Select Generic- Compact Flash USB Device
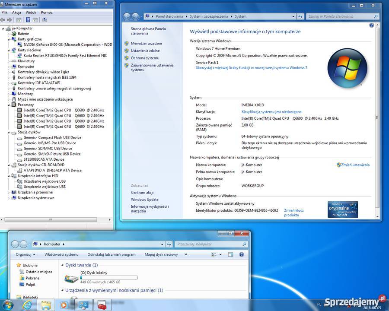Viewport: 389px width, 311px height. (52, 138)
